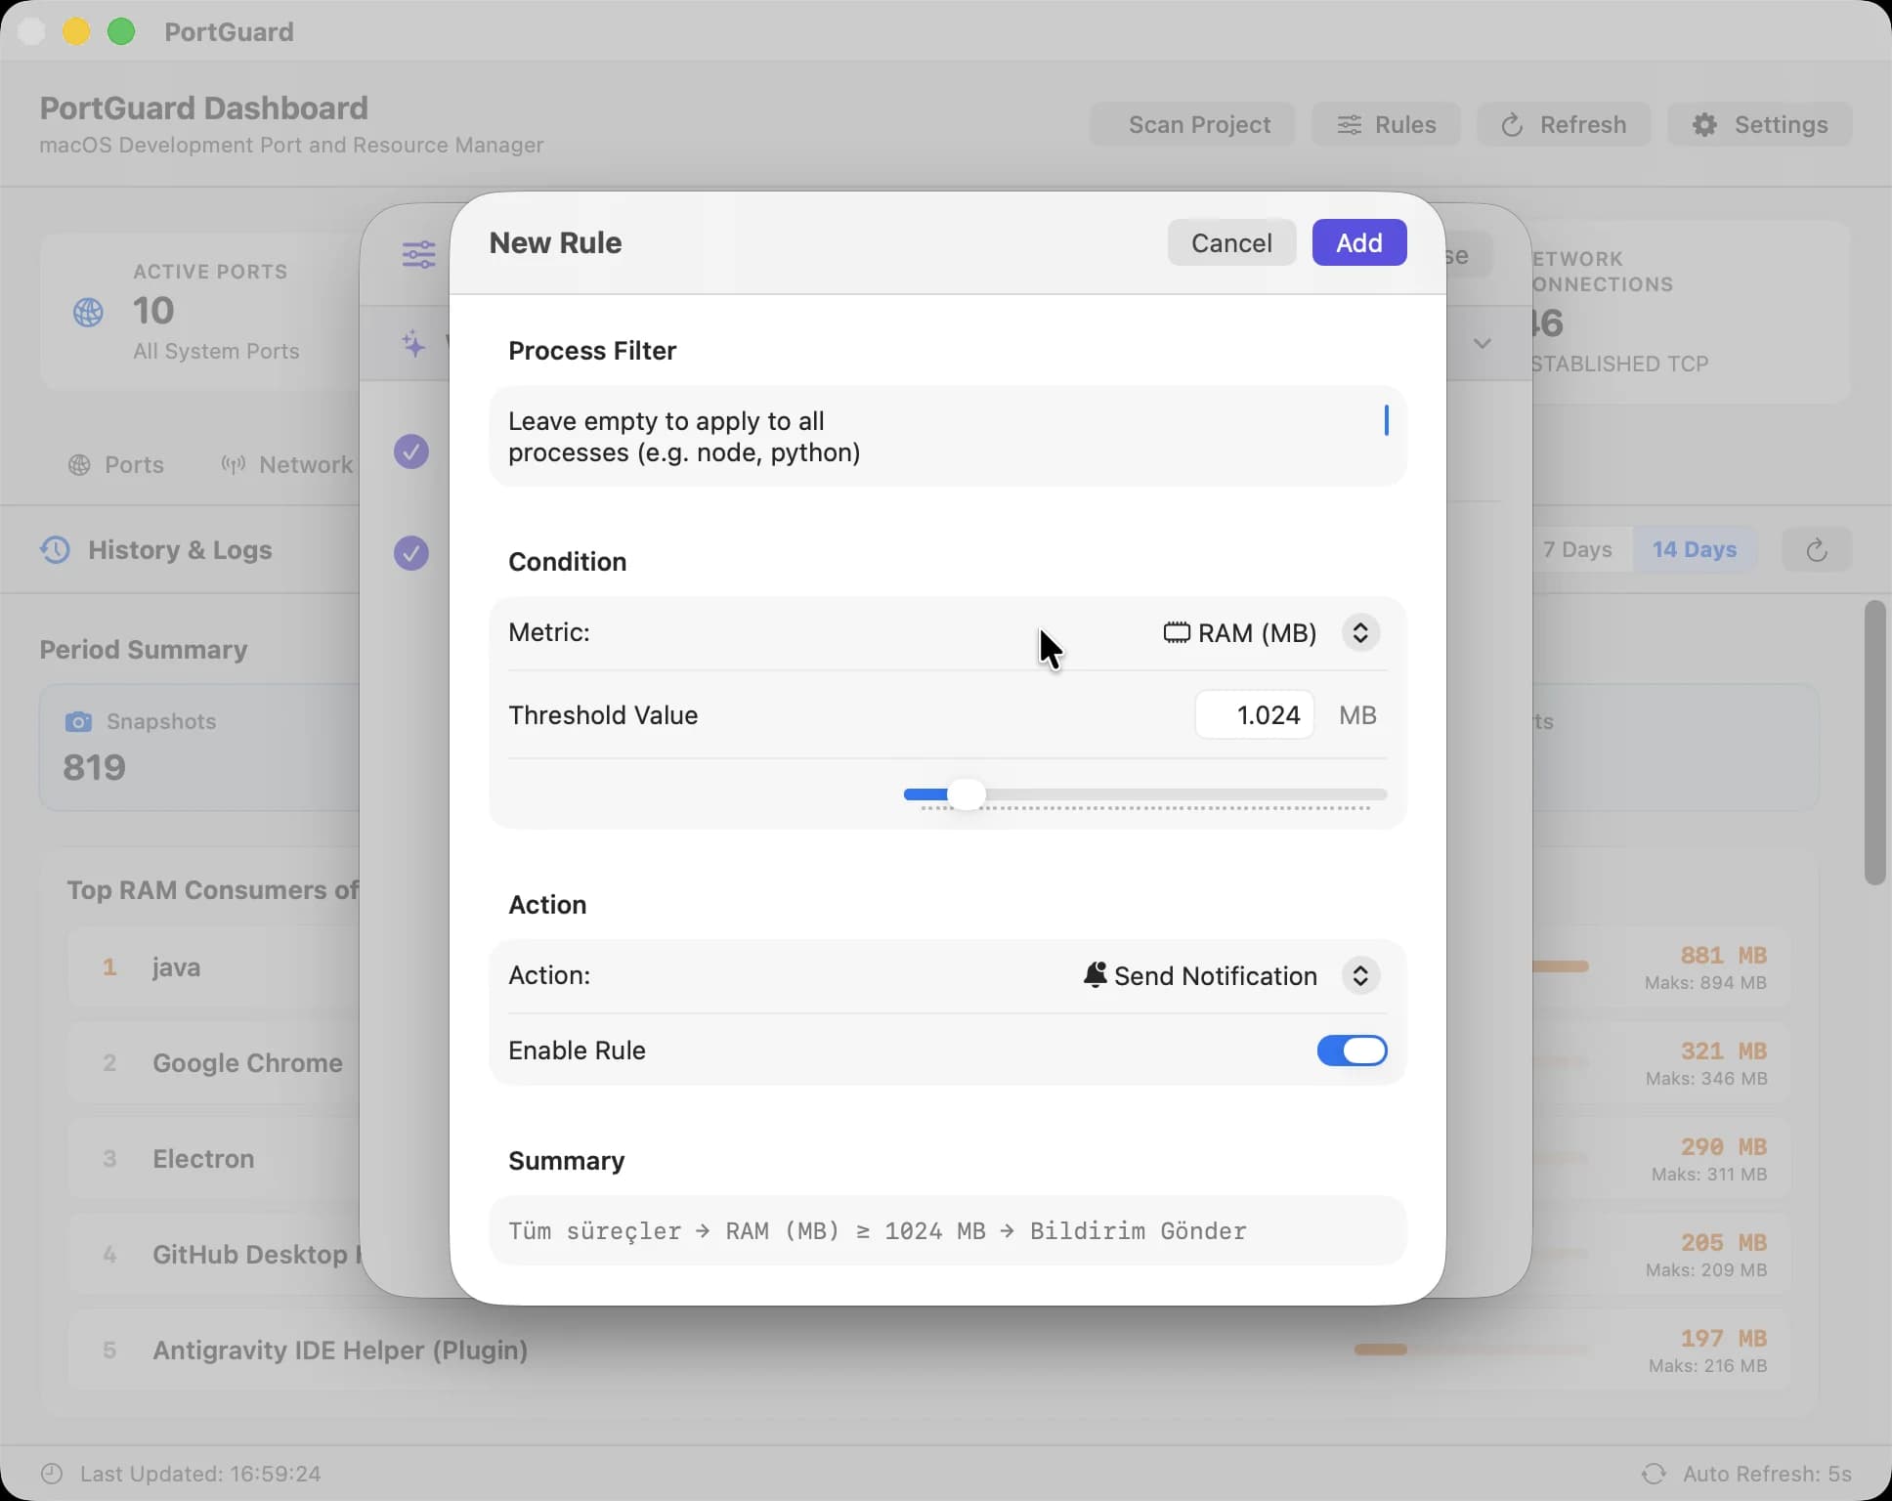Screen dimensions: 1892x1501
Task: Click the Process Filter text field
Action: click(947, 436)
